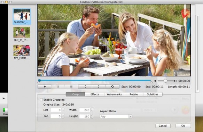This screenshot has height=132, width=203.
Task: Adjust the volume slider knob
Action: (x=165, y=81)
